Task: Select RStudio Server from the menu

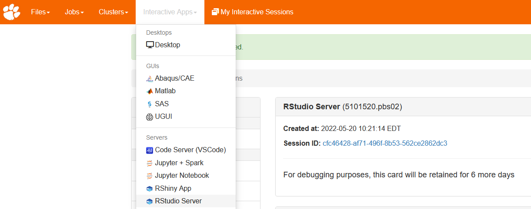Action: pyautogui.click(x=186, y=201)
